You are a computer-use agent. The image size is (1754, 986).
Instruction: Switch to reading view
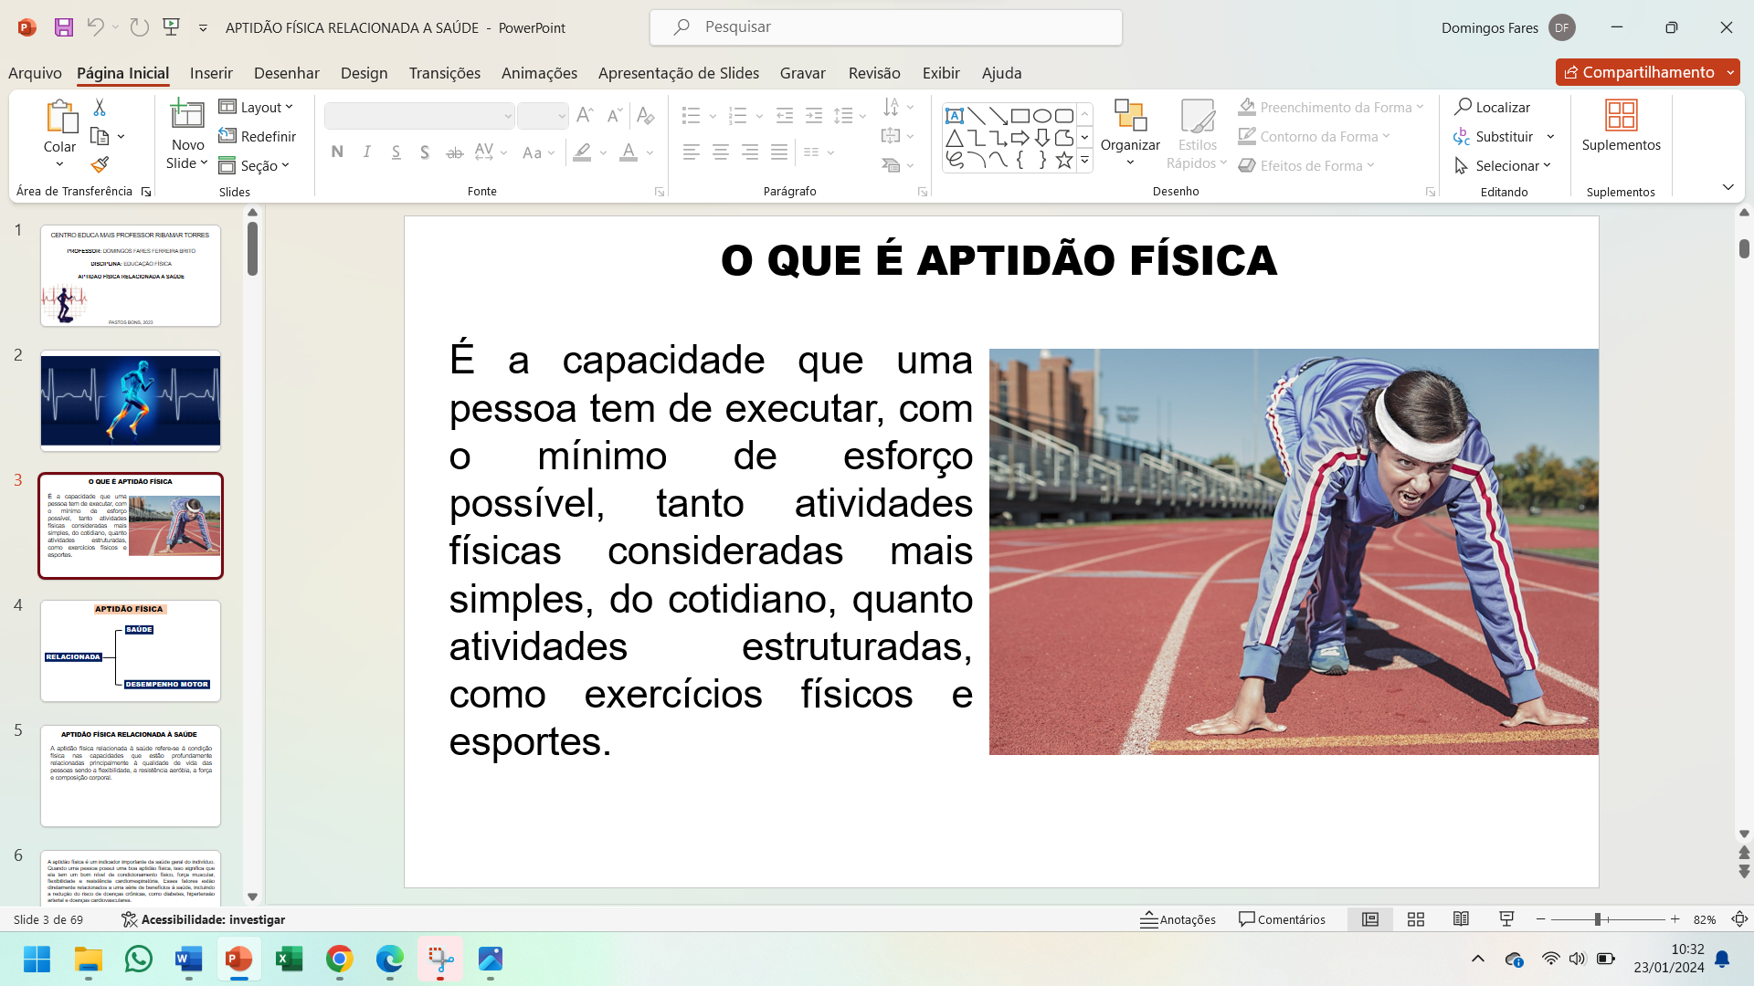coord(1462,919)
